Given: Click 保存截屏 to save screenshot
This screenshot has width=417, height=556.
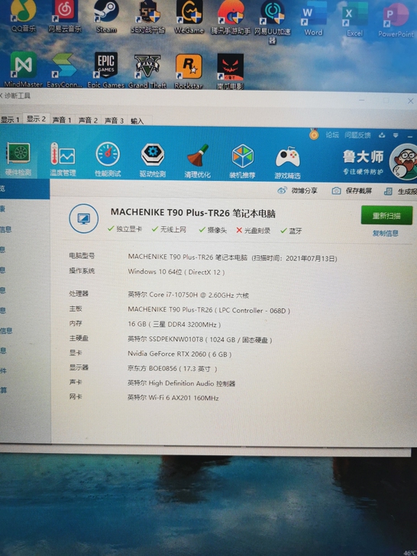Looking at the screenshot, I should point(352,191).
